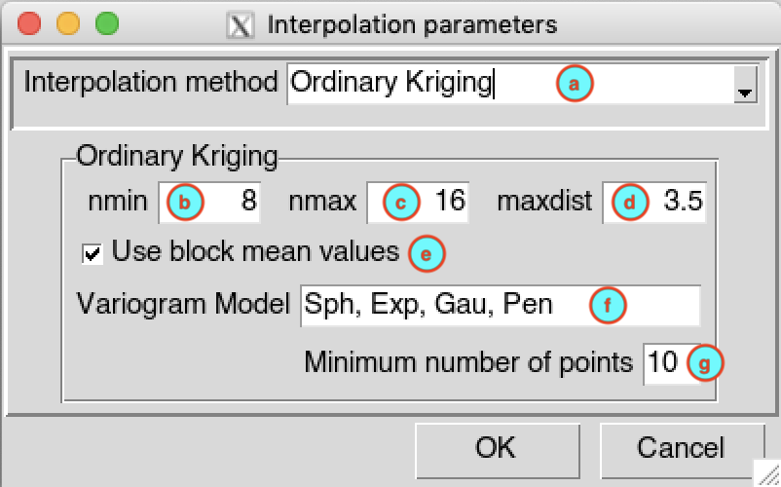Click the teal marker labeled d
The height and width of the screenshot is (487, 781).
630,203
